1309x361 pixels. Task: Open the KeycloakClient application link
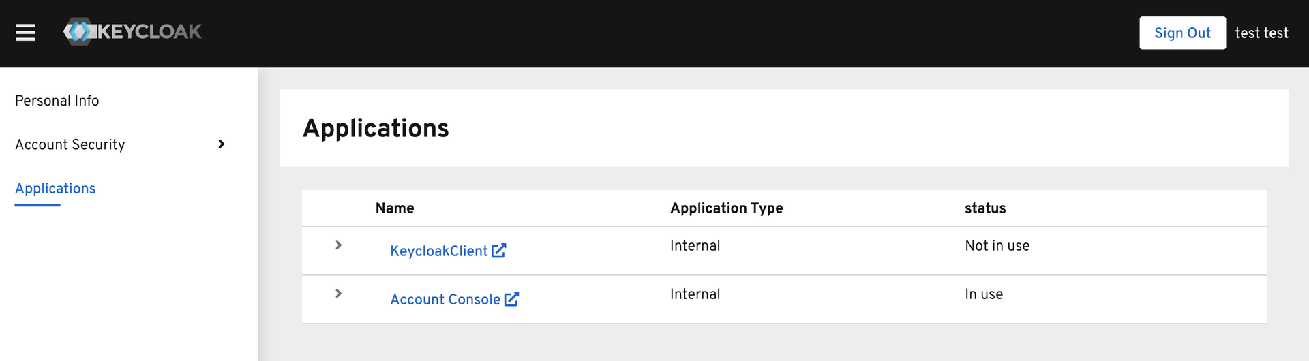(x=438, y=251)
